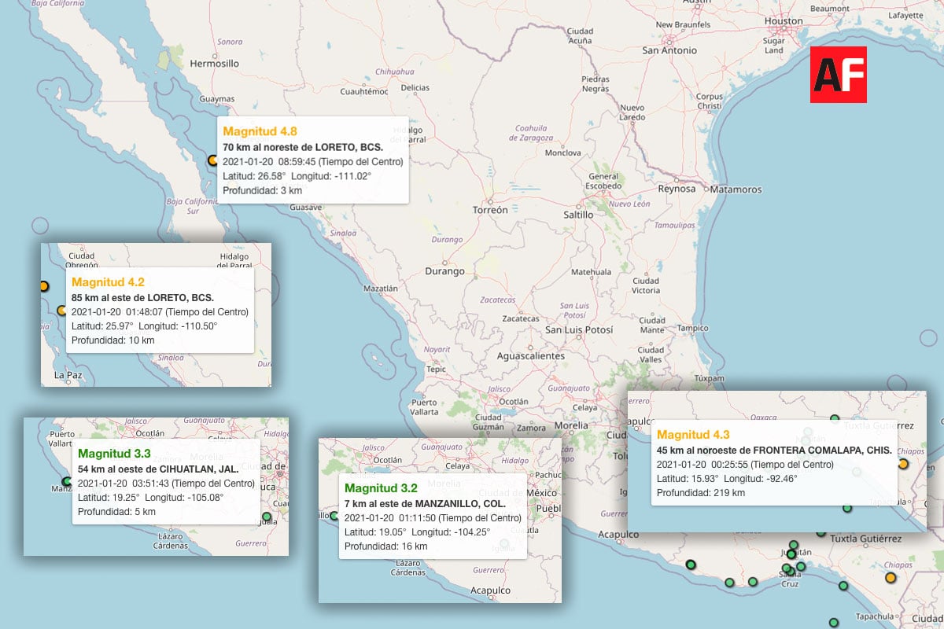Click the Reynosa city label
Screen dimensions: 944x629
pyautogui.click(x=677, y=189)
